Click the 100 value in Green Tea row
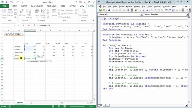192x108 pixels. click(30, 52)
